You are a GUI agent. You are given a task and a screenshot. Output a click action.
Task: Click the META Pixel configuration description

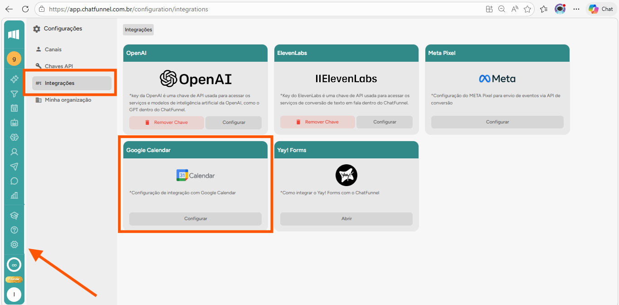[496, 99]
